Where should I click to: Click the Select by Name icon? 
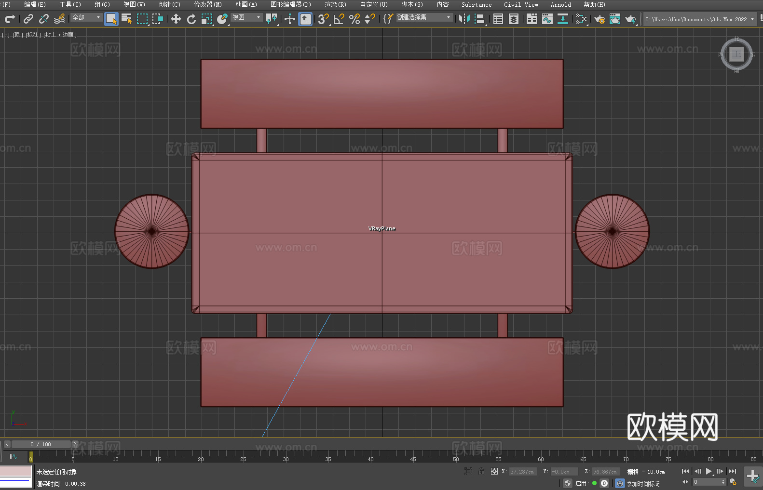click(x=127, y=19)
